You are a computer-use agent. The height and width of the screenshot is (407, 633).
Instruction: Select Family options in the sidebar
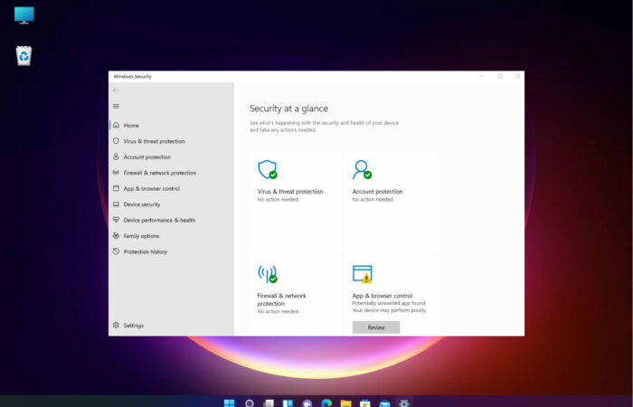172,236
